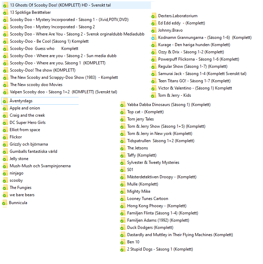
Task: Select Regular Show (Säsong 1-7) folder
Action: [x=193, y=66]
